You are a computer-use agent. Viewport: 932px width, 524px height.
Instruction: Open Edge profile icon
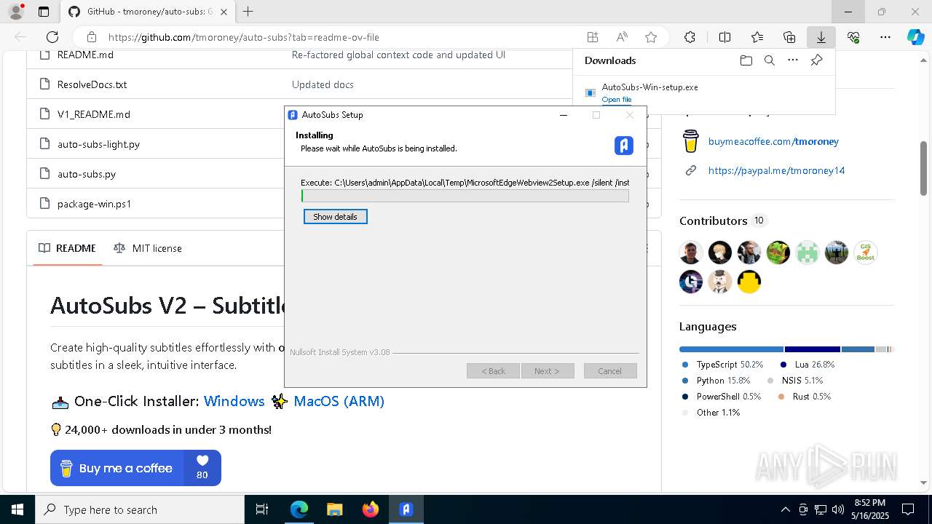[x=16, y=12]
